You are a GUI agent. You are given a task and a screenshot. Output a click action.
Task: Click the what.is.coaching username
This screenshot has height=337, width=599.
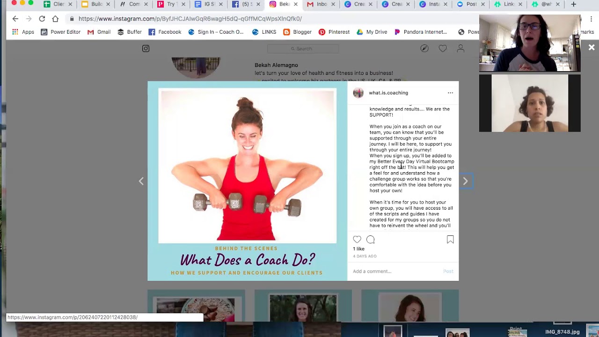click(x=388, y=93)
